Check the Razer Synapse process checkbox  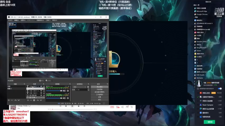coord(198,105)
